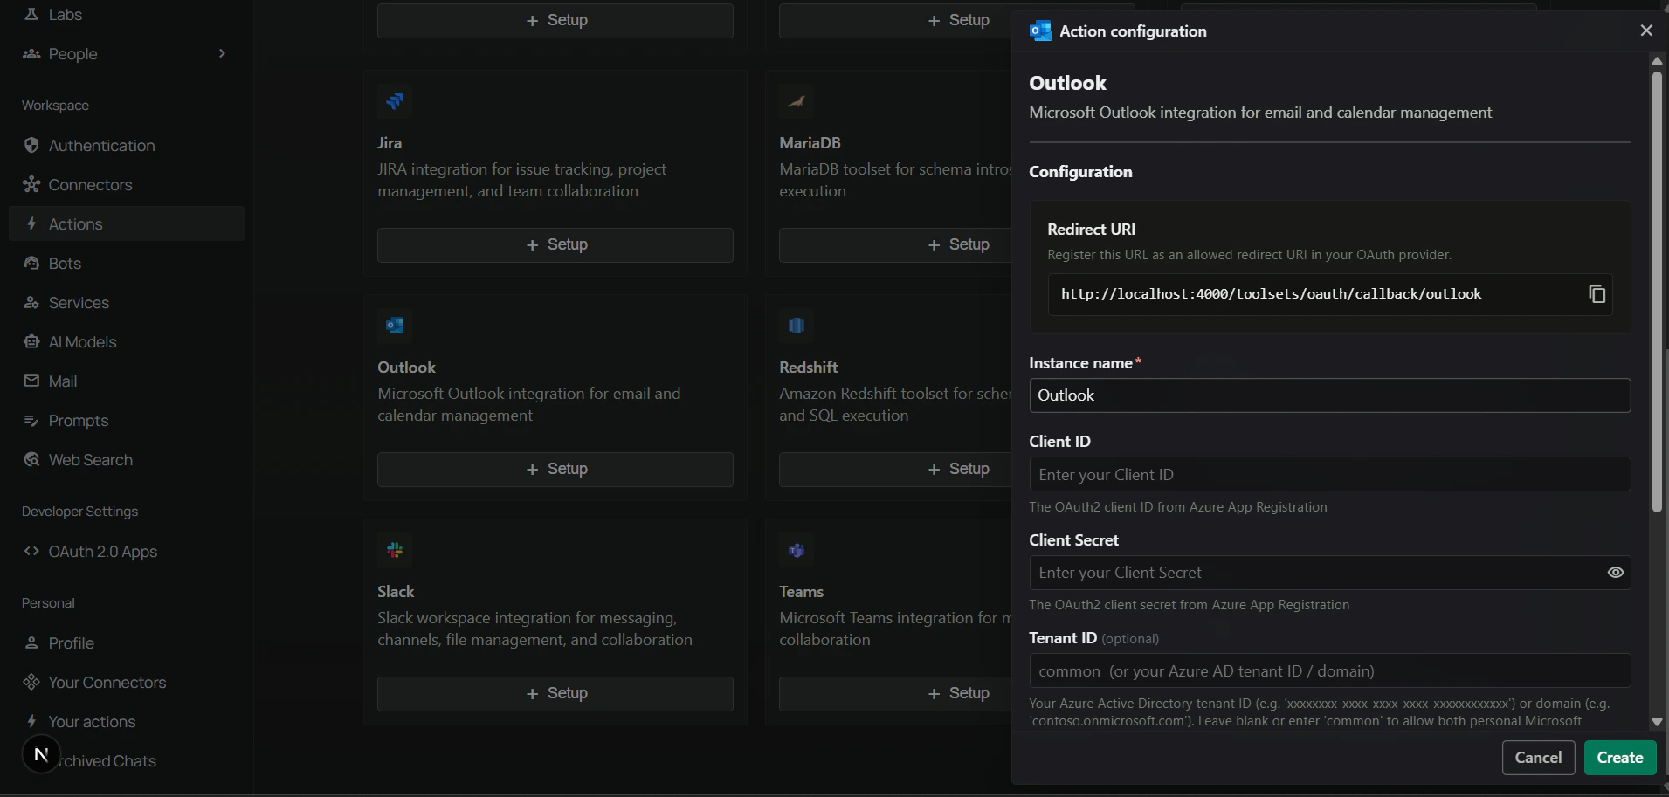1669x797 pixels.
Task: Open the Your Connectors page
Action: point(127,682)
